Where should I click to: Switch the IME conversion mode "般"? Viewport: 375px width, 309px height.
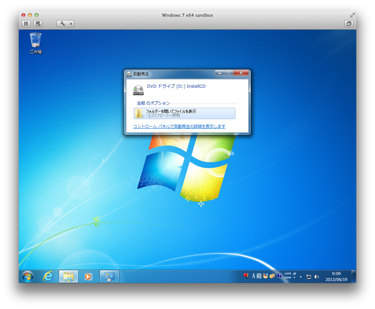[259, 276]
